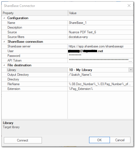Select the Library property label
Screen dimensions: 136x149
tap(12, 70)
